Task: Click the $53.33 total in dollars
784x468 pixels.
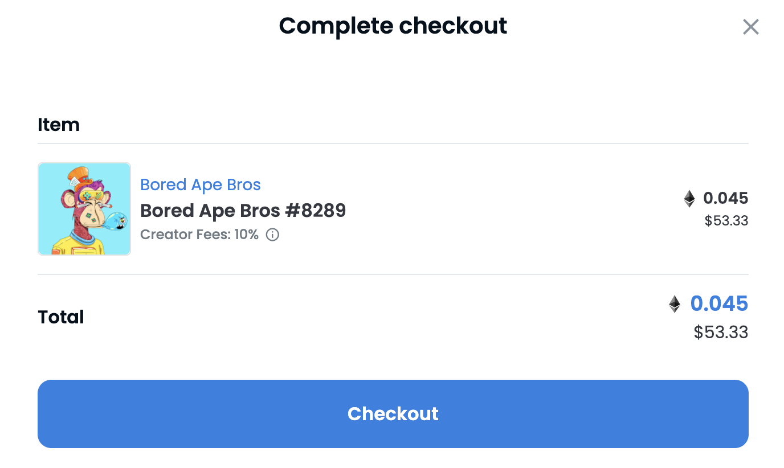Action: pyautogui.click(x=721, y=332)
